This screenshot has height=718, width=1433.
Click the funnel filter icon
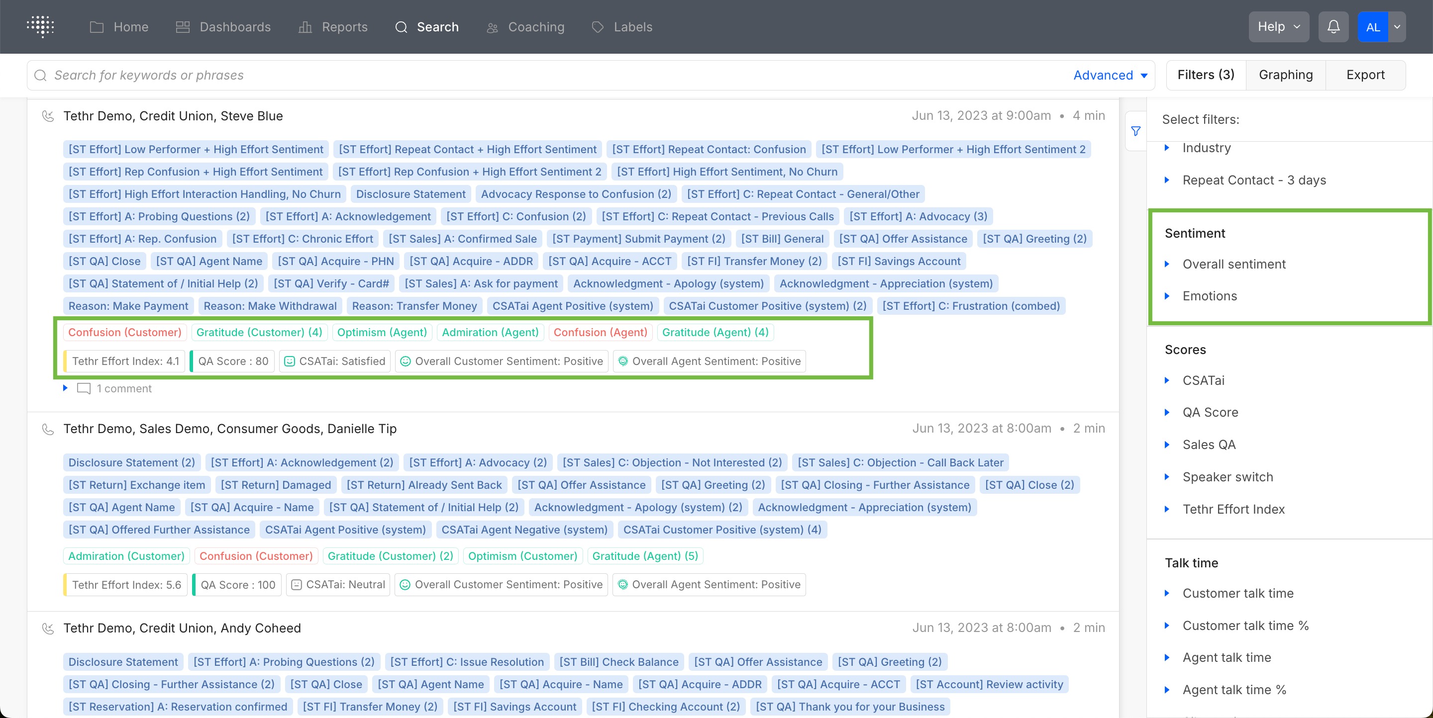(x=1136, y=131)
